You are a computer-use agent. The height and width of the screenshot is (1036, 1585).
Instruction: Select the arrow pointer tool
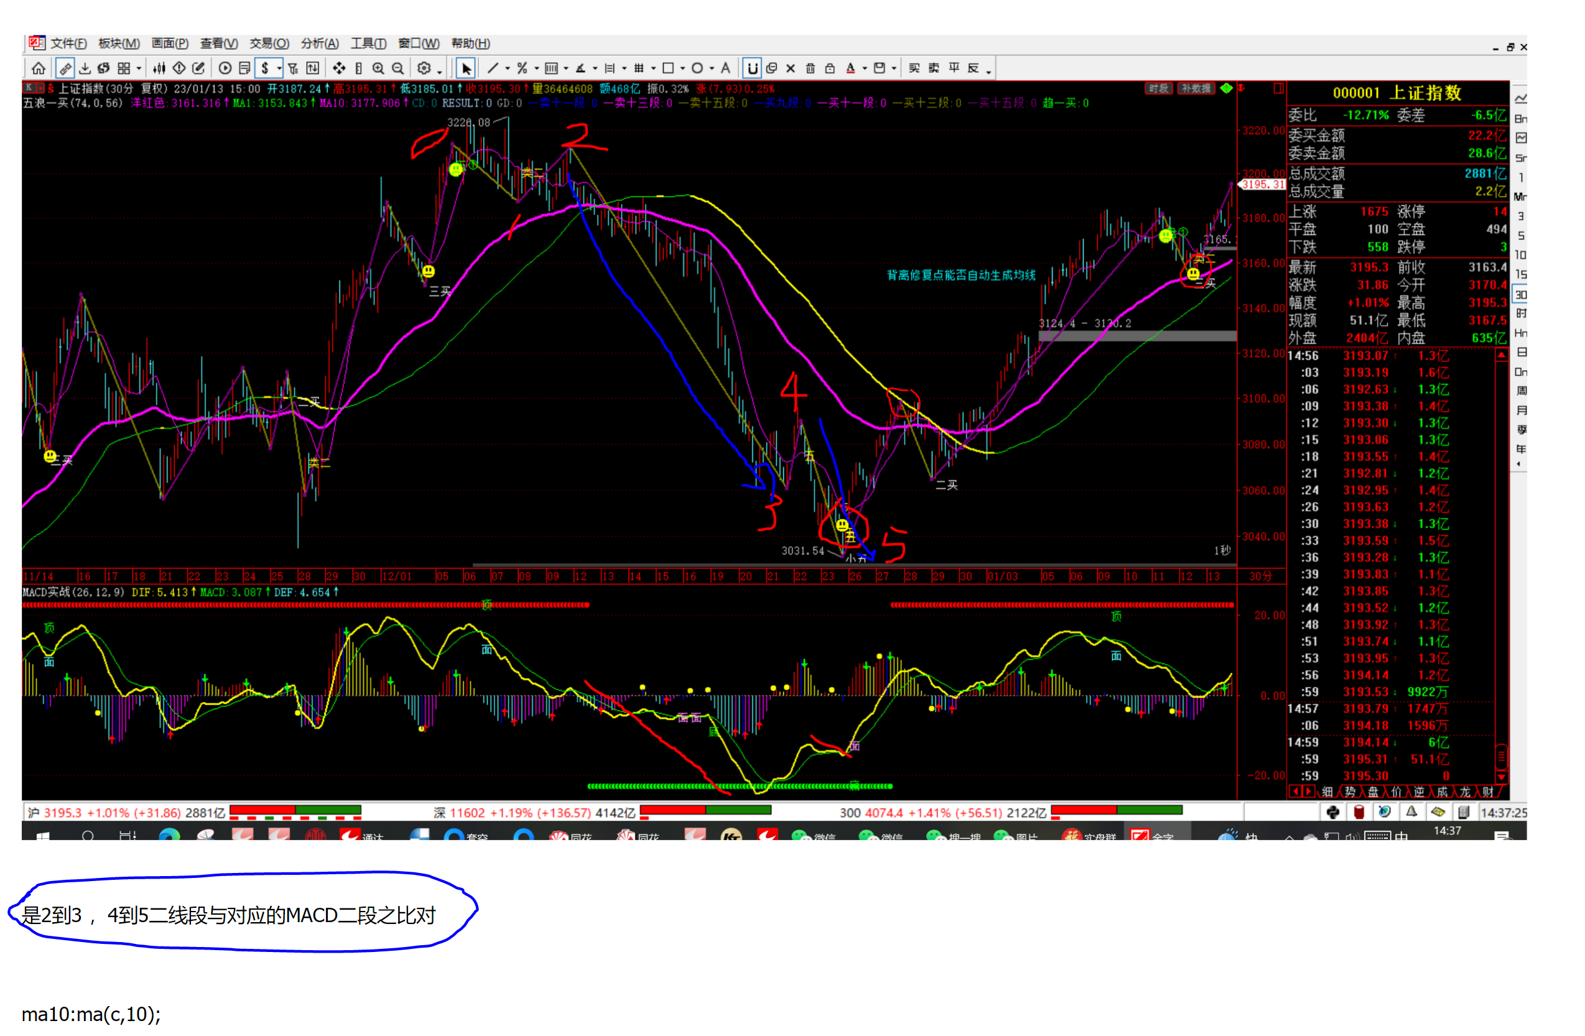466,68
